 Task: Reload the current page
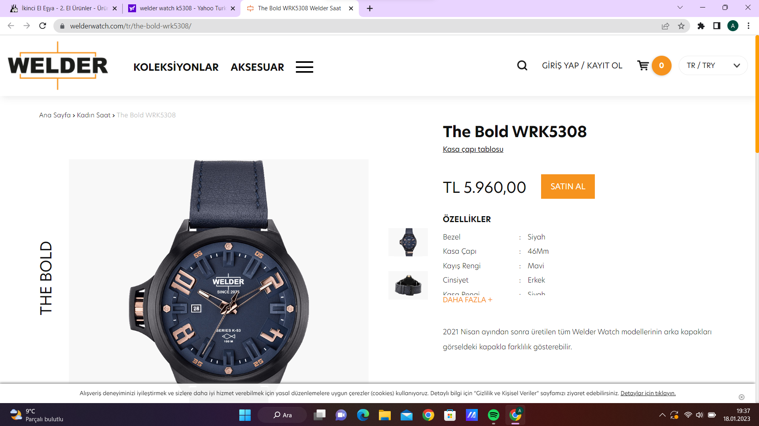(x=43, y=26)
